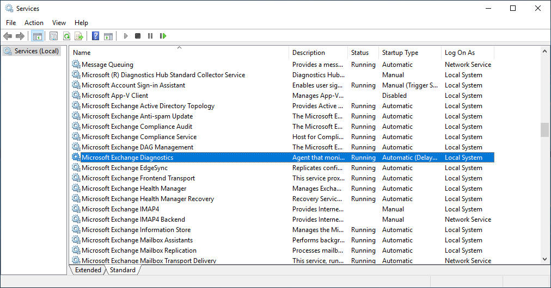Click the vertical scrollbar thumb
Screen dimensions: 551x288
click(544, 129)
